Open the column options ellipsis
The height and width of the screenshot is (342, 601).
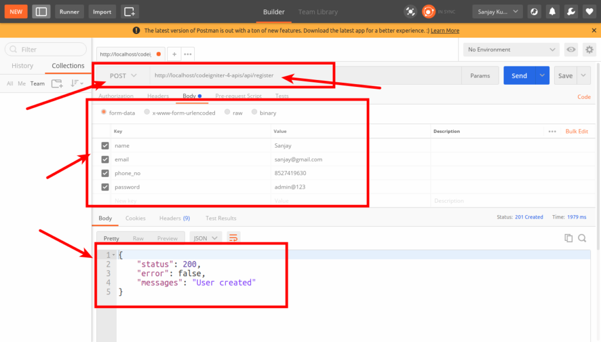[552, 131]
